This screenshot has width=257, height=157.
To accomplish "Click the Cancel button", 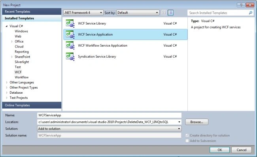I will point(242,150).
